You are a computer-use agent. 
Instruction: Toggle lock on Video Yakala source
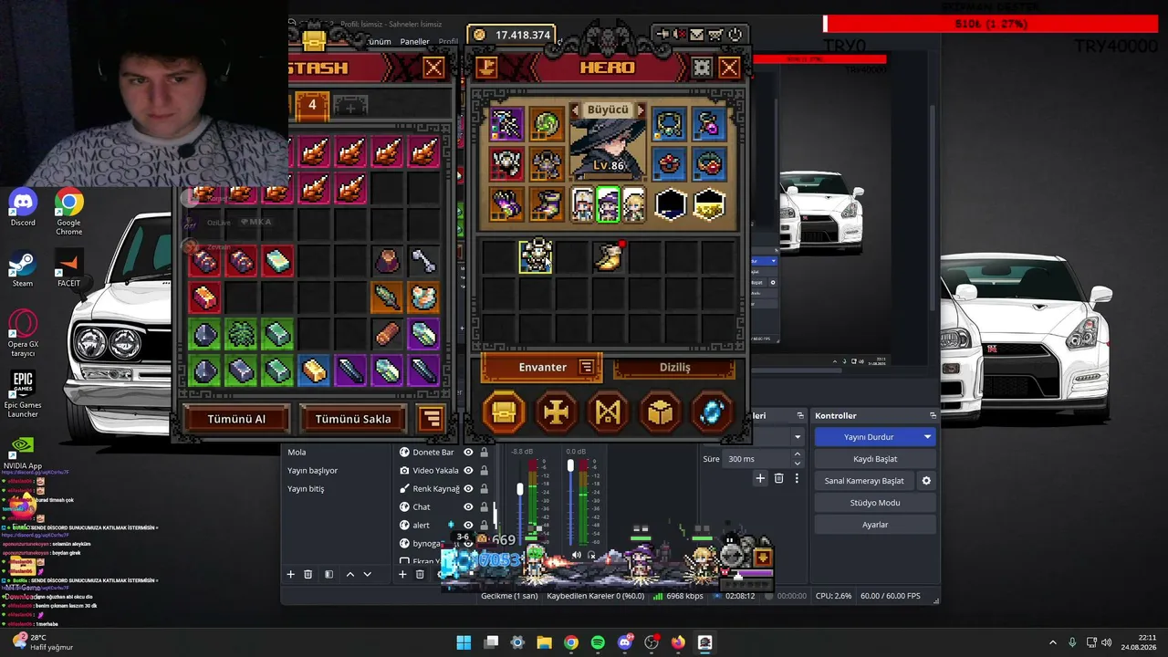pos(484,470)
